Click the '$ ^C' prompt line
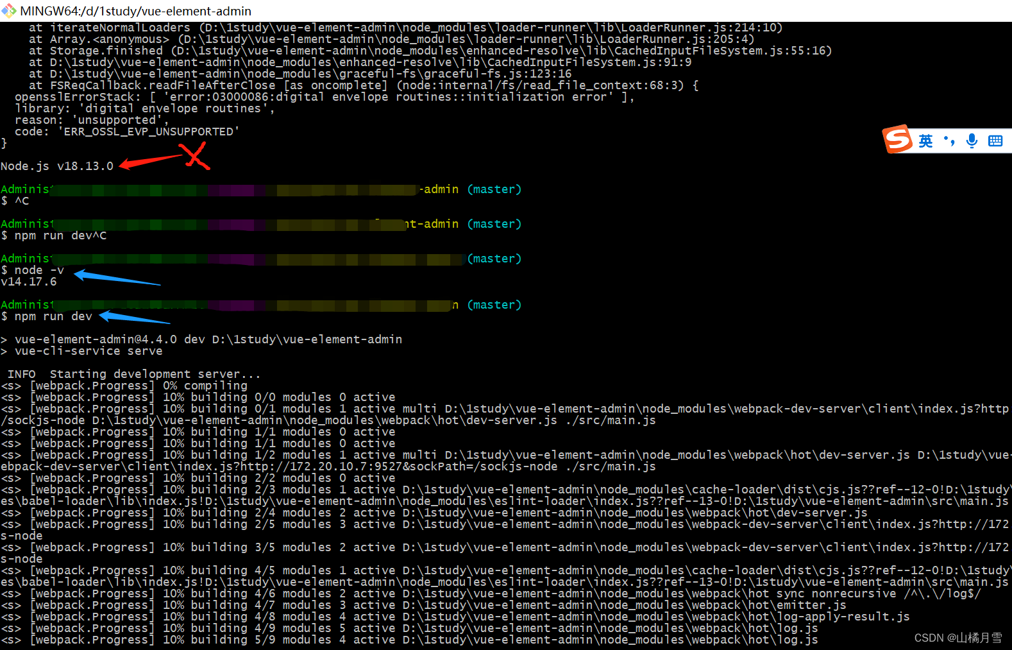Viewport: 1012px width, 650px height. click(15, 201)
